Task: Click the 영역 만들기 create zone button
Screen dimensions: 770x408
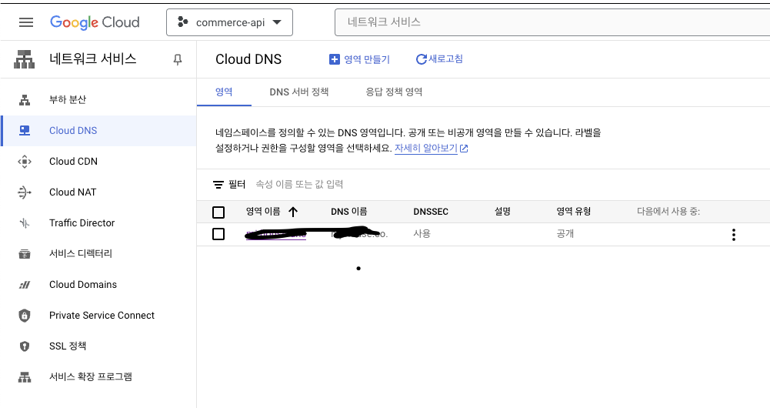Action: coord(359,59)
